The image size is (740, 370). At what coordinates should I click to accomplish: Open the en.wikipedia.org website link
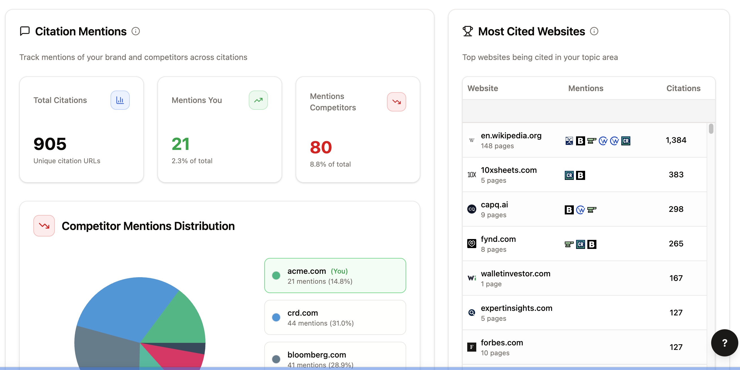coord(511,135)
